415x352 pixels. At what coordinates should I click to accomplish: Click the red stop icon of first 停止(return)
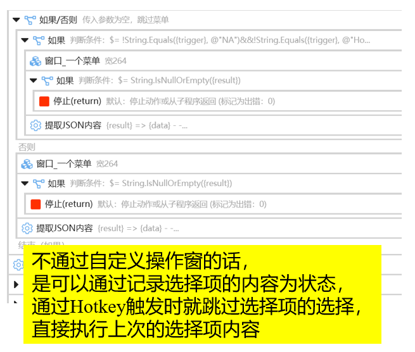coord(44,101)
